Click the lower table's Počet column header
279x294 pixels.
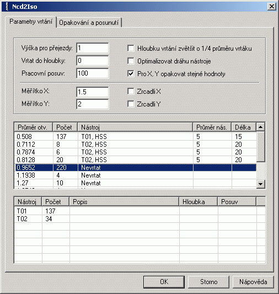click(56, 202)
